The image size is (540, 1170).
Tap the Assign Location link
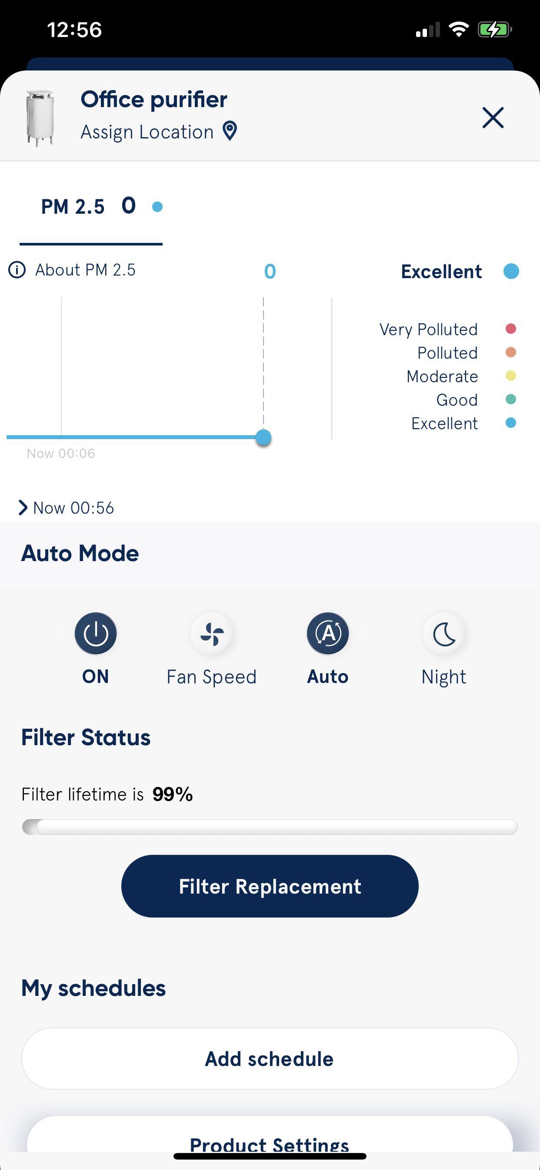tap(147, 132)
